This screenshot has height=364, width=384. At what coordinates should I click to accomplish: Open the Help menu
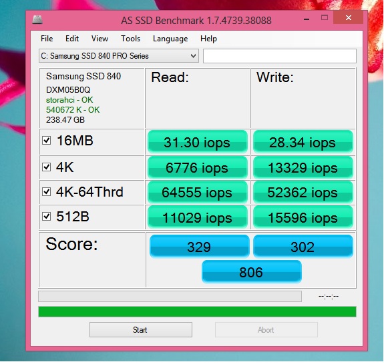pyautogui.click(x=208, y=39)
